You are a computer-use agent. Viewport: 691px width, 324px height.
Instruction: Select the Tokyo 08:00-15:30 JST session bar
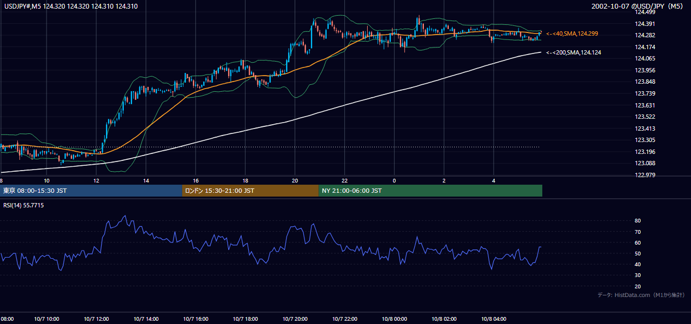pyautogui.click(x=91, y=191)
